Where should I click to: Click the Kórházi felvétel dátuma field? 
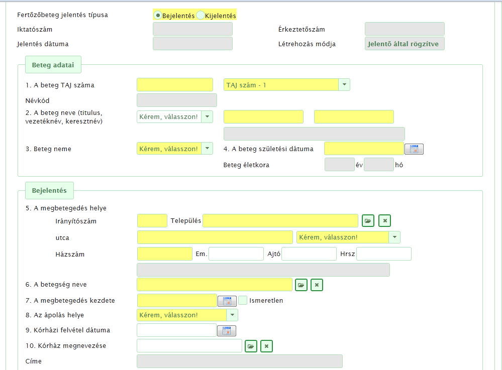177,330
